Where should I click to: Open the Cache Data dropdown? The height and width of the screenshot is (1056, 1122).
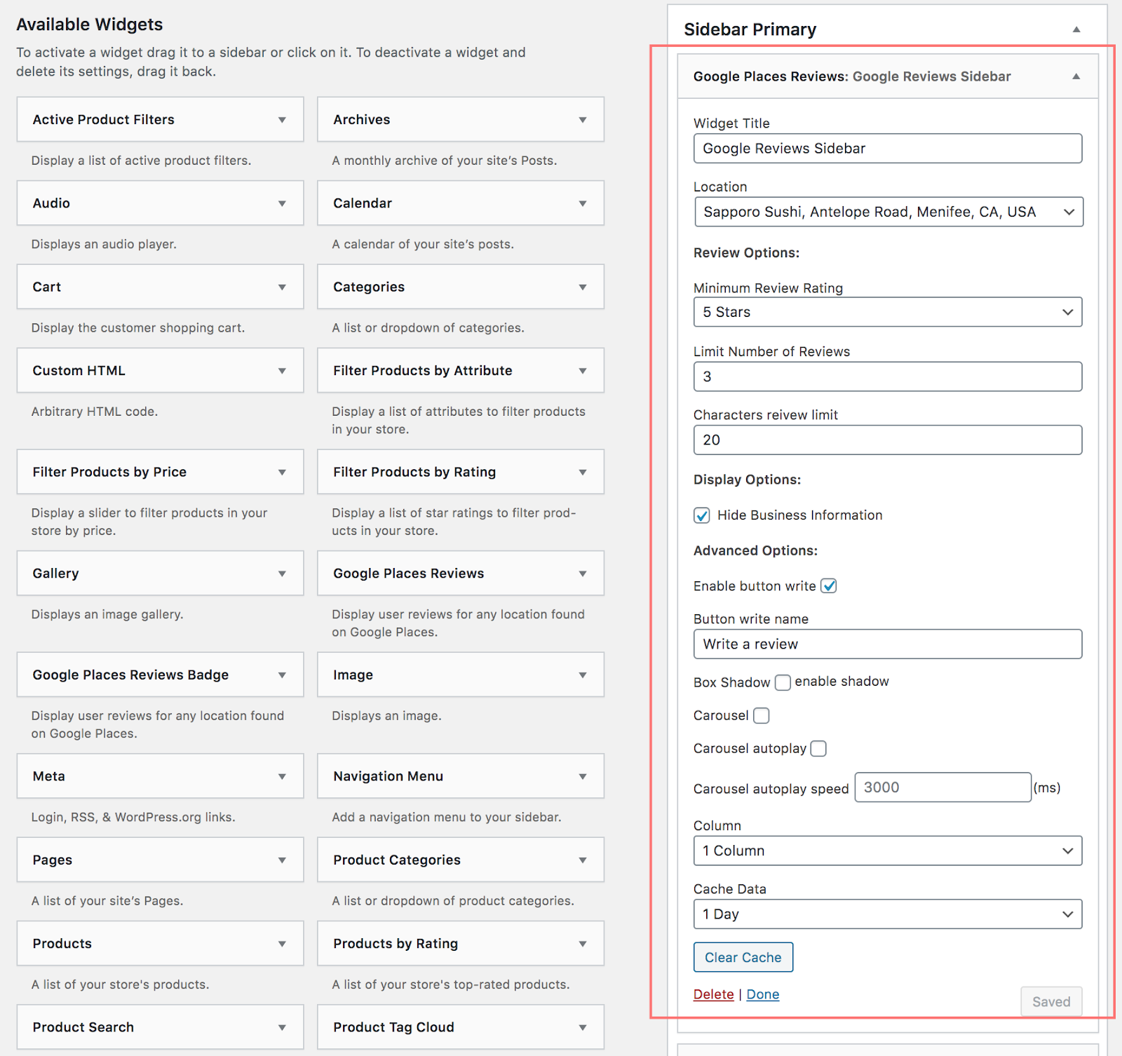(887, 914)
